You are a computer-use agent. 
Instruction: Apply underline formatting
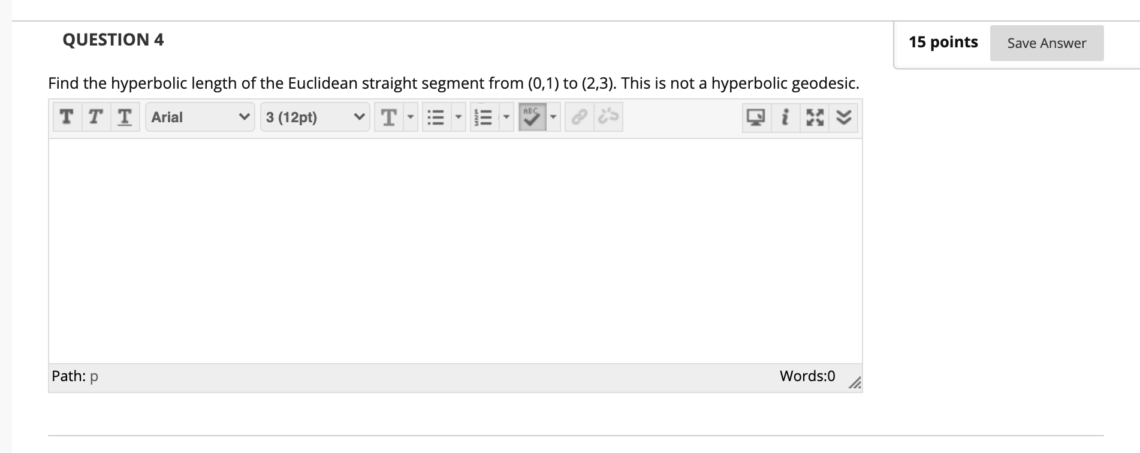coord(125,117)
